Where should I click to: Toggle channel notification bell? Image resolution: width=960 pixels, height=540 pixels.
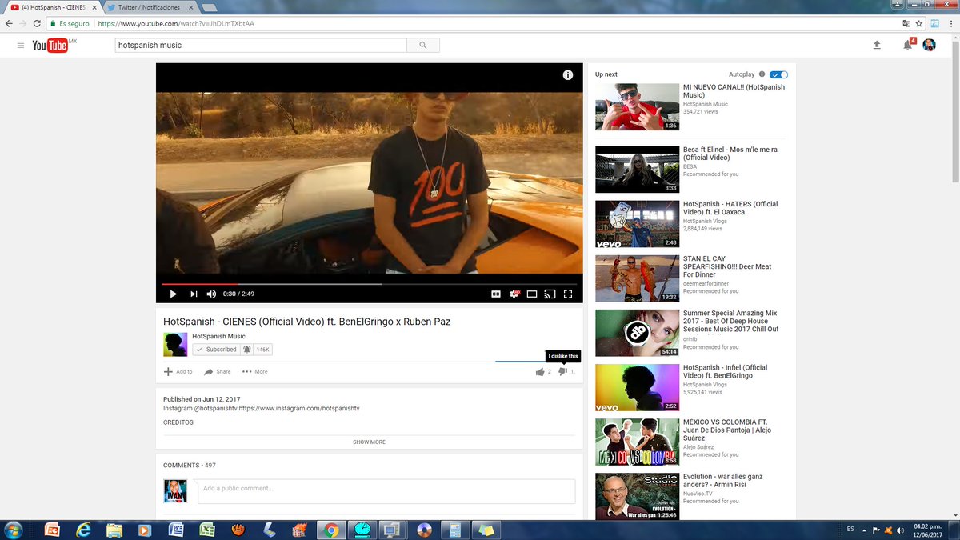click(x=246, y=350)
